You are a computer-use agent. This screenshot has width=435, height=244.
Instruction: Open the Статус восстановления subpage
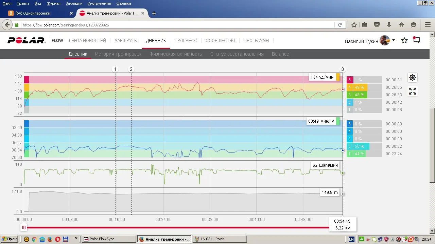point(237,54)
